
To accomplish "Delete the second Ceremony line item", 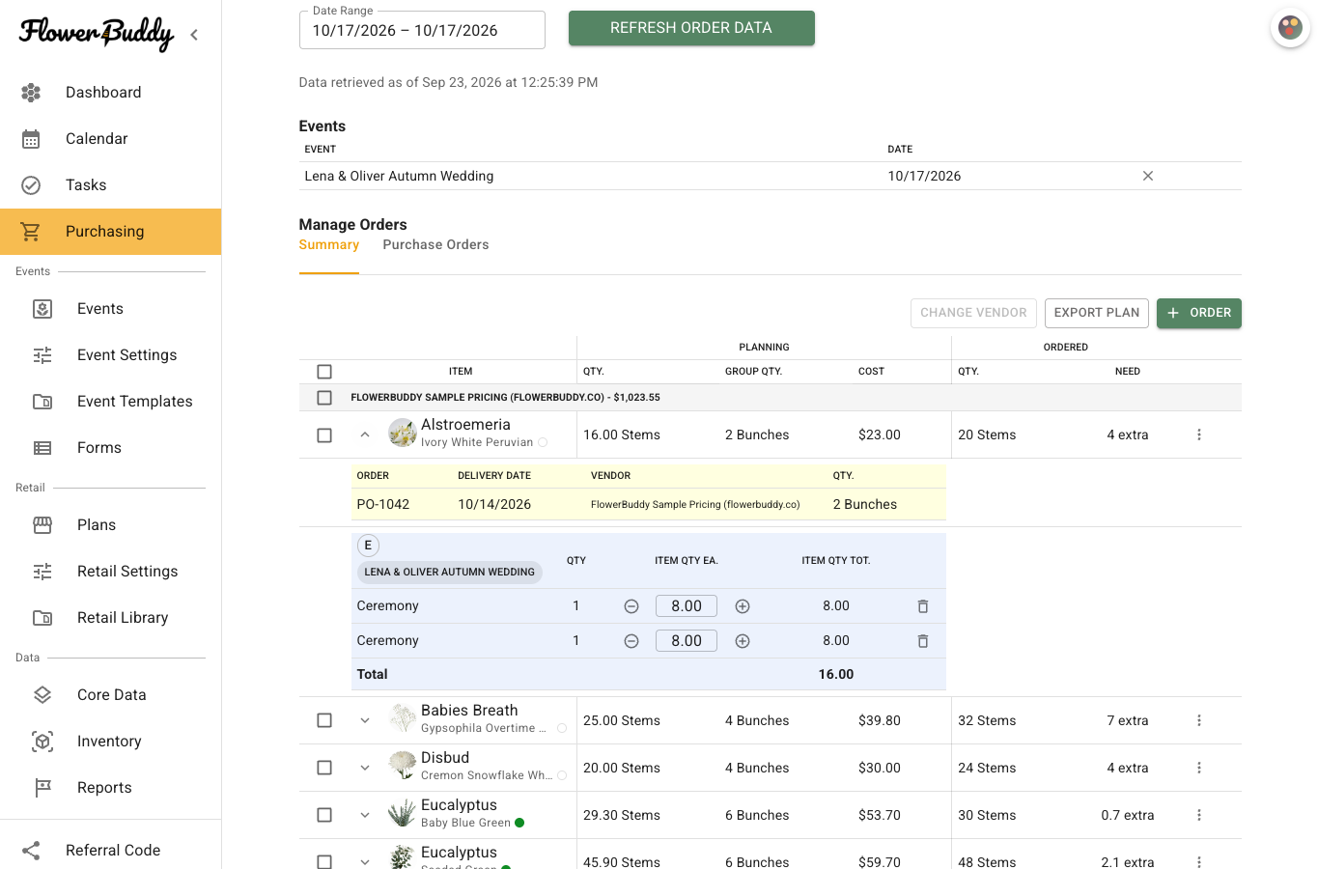I will pyautogui.click(x=923, y=641).
